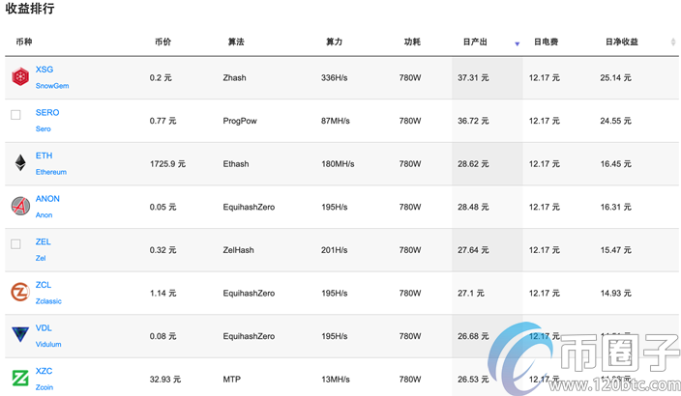Click the Ethereum diamond logo icon

click(x=20, y=163)
